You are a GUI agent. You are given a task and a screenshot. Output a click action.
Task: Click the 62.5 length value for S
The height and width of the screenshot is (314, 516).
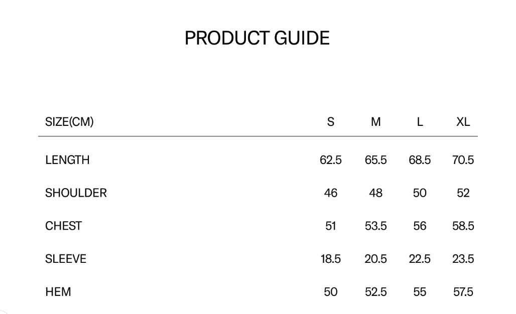[331, 160]
